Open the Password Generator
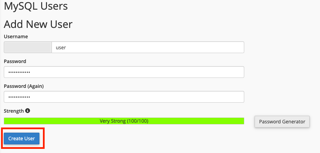The height and width of the screenshot is (153, 320). tap(282, 122)
